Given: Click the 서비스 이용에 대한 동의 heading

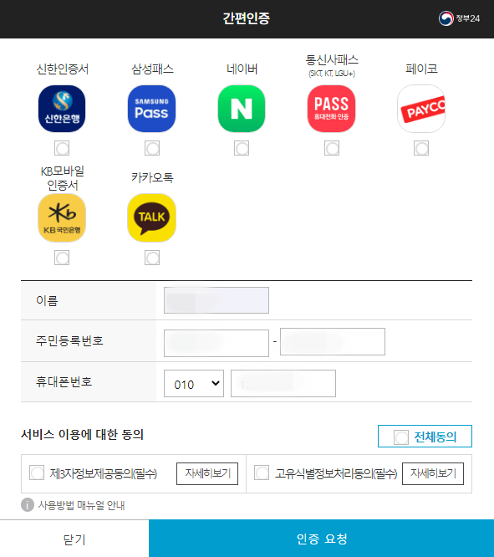Looking at the screenshot, I should [x=82, y=434].
